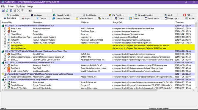Image resolution: width=198 pixels, height=110 pixels.
Task: Click folder icon of Startup AutorunsDisabled row
Action: [x=3, y=74]
